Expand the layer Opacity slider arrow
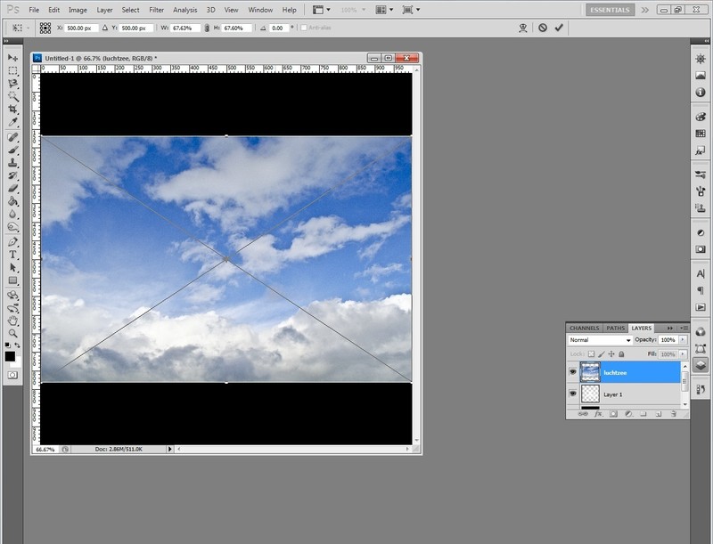This screenshot has height=544, width=713. coord(683,340)
